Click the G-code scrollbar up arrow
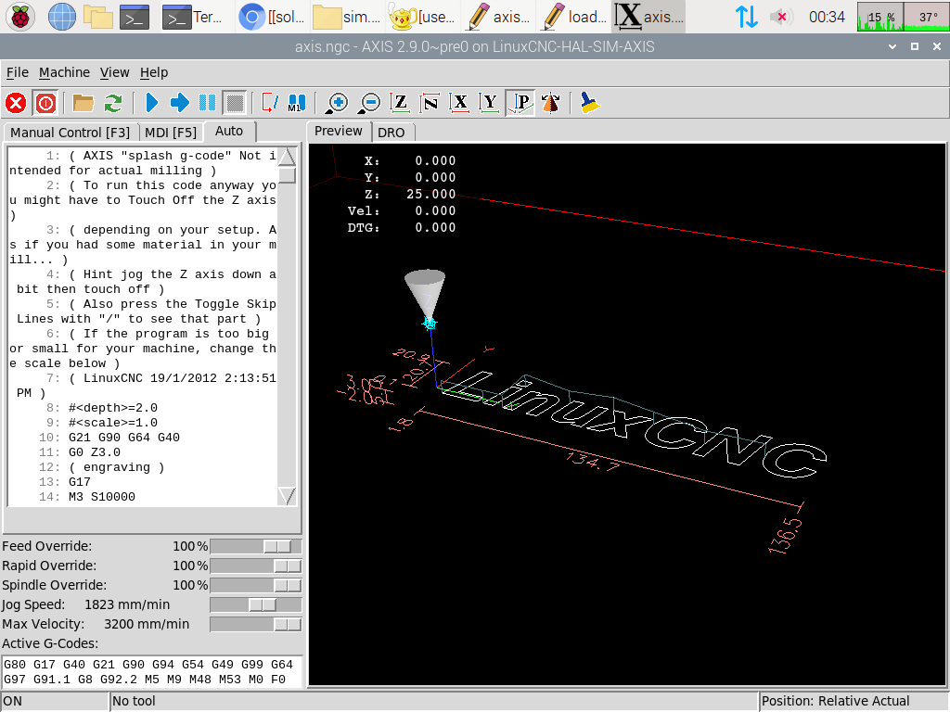950x712 pixels. (x=287, y=156)
